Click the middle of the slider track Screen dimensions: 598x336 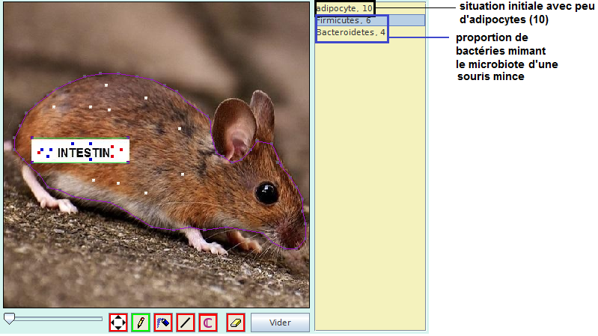click(54, 319)
